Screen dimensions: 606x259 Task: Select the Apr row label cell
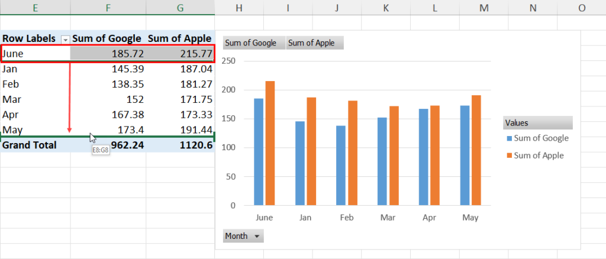35,115
